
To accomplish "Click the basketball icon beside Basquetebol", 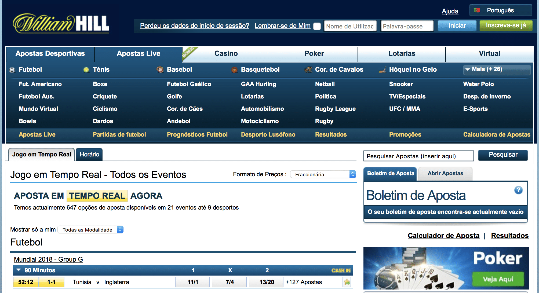I will [234, 70].
